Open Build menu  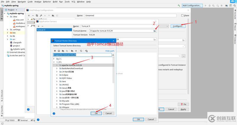point(55,2)
